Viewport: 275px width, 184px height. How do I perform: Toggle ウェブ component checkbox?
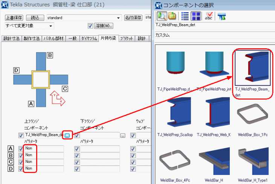coord(133,135)
